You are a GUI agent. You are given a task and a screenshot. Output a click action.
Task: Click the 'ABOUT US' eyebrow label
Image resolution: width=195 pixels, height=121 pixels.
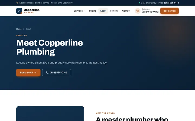coord(22,35)
